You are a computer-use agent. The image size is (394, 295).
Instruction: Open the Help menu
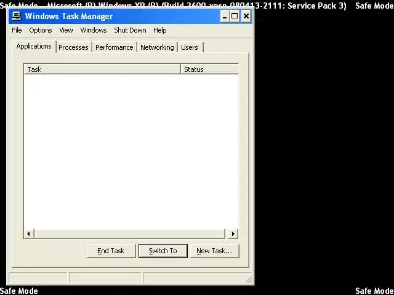[x=160, y=30]
